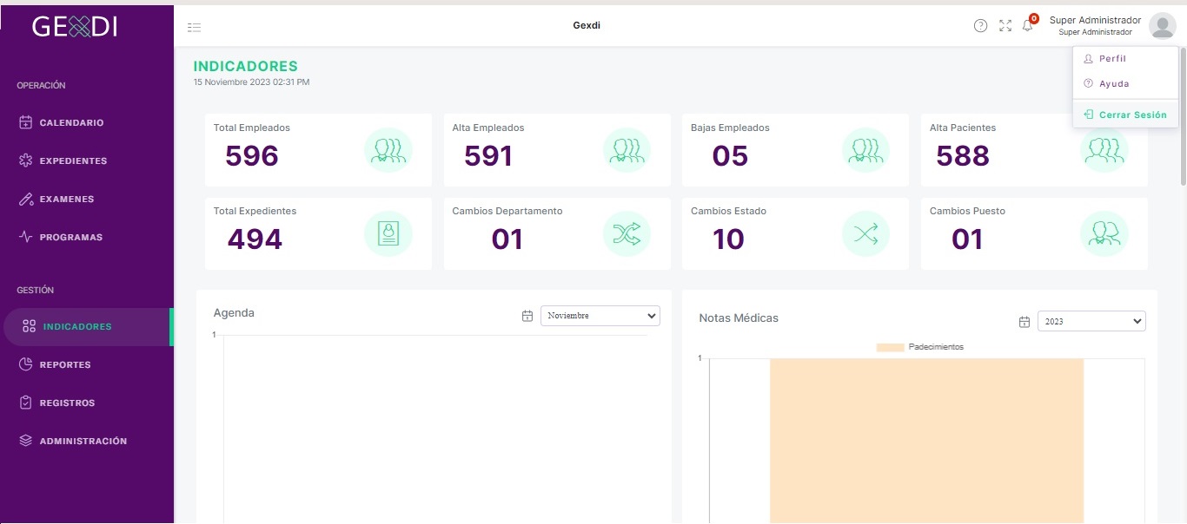Click the Alta Empleados people icon

pyautogui.click(x=627, y=150)
